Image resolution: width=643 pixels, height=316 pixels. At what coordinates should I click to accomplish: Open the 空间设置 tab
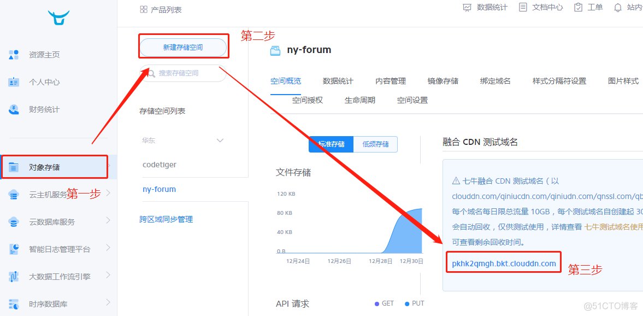click(x=412, y=100)
